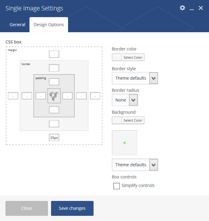Add background image with green plus
209x221 pixels.
point(124,143)
